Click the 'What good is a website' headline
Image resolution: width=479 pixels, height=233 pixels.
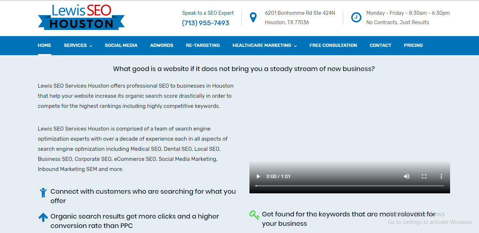point(244,69)
